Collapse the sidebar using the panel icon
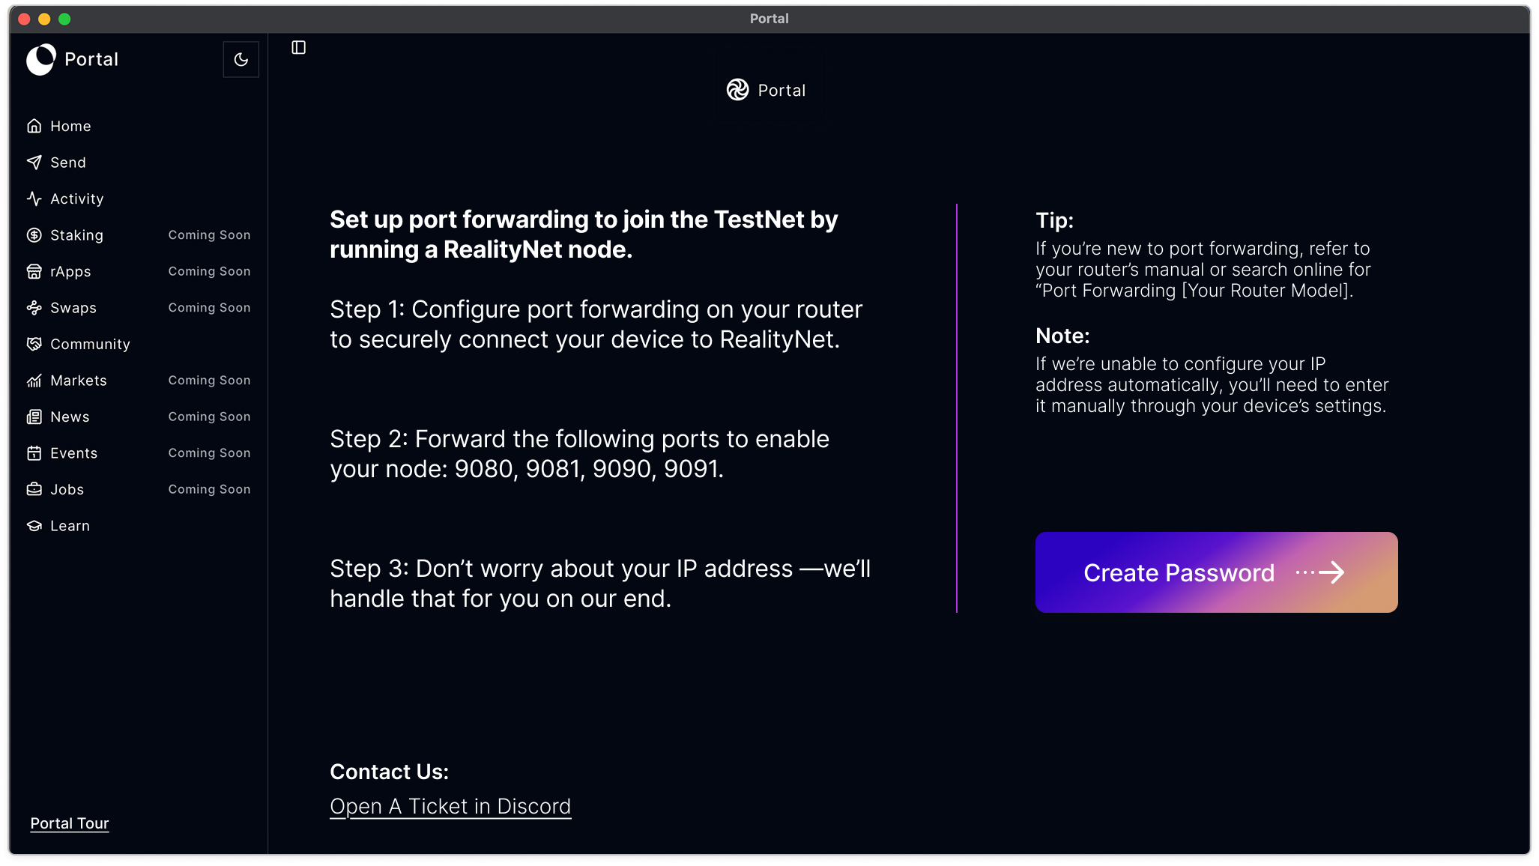1539x866 pixels. (298, 48)
